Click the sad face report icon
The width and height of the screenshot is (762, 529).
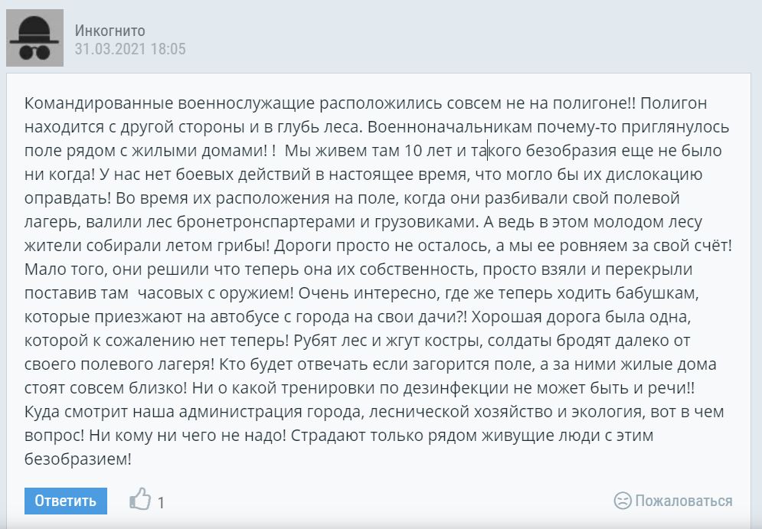(623, 501)
